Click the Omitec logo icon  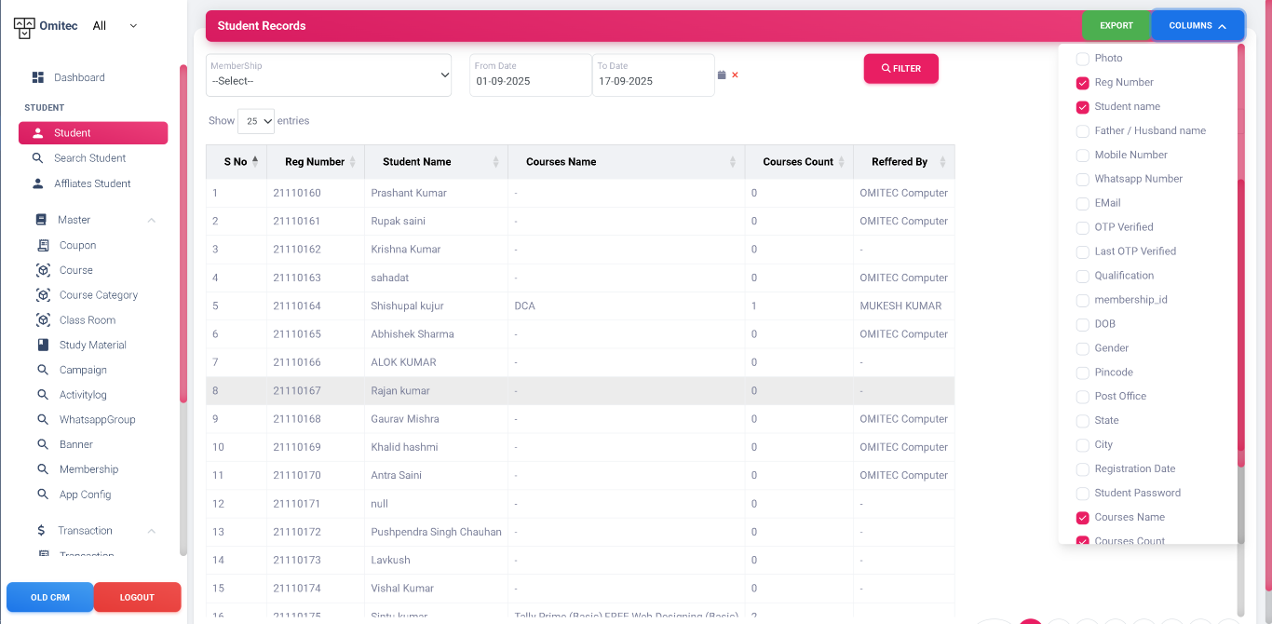point(24,26)
